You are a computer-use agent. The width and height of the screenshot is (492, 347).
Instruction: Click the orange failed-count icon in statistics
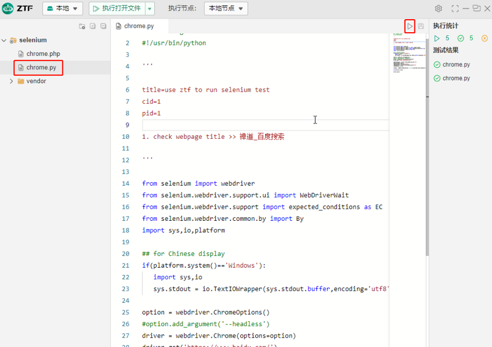click(484, 38)
